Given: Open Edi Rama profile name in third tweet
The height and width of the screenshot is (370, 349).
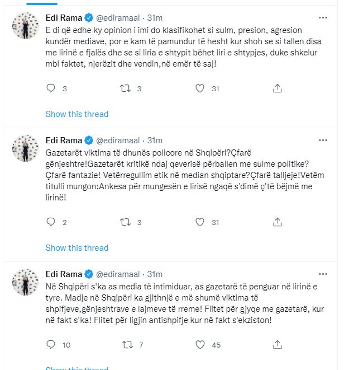Looking at the screenshot, I should [63, 274].
